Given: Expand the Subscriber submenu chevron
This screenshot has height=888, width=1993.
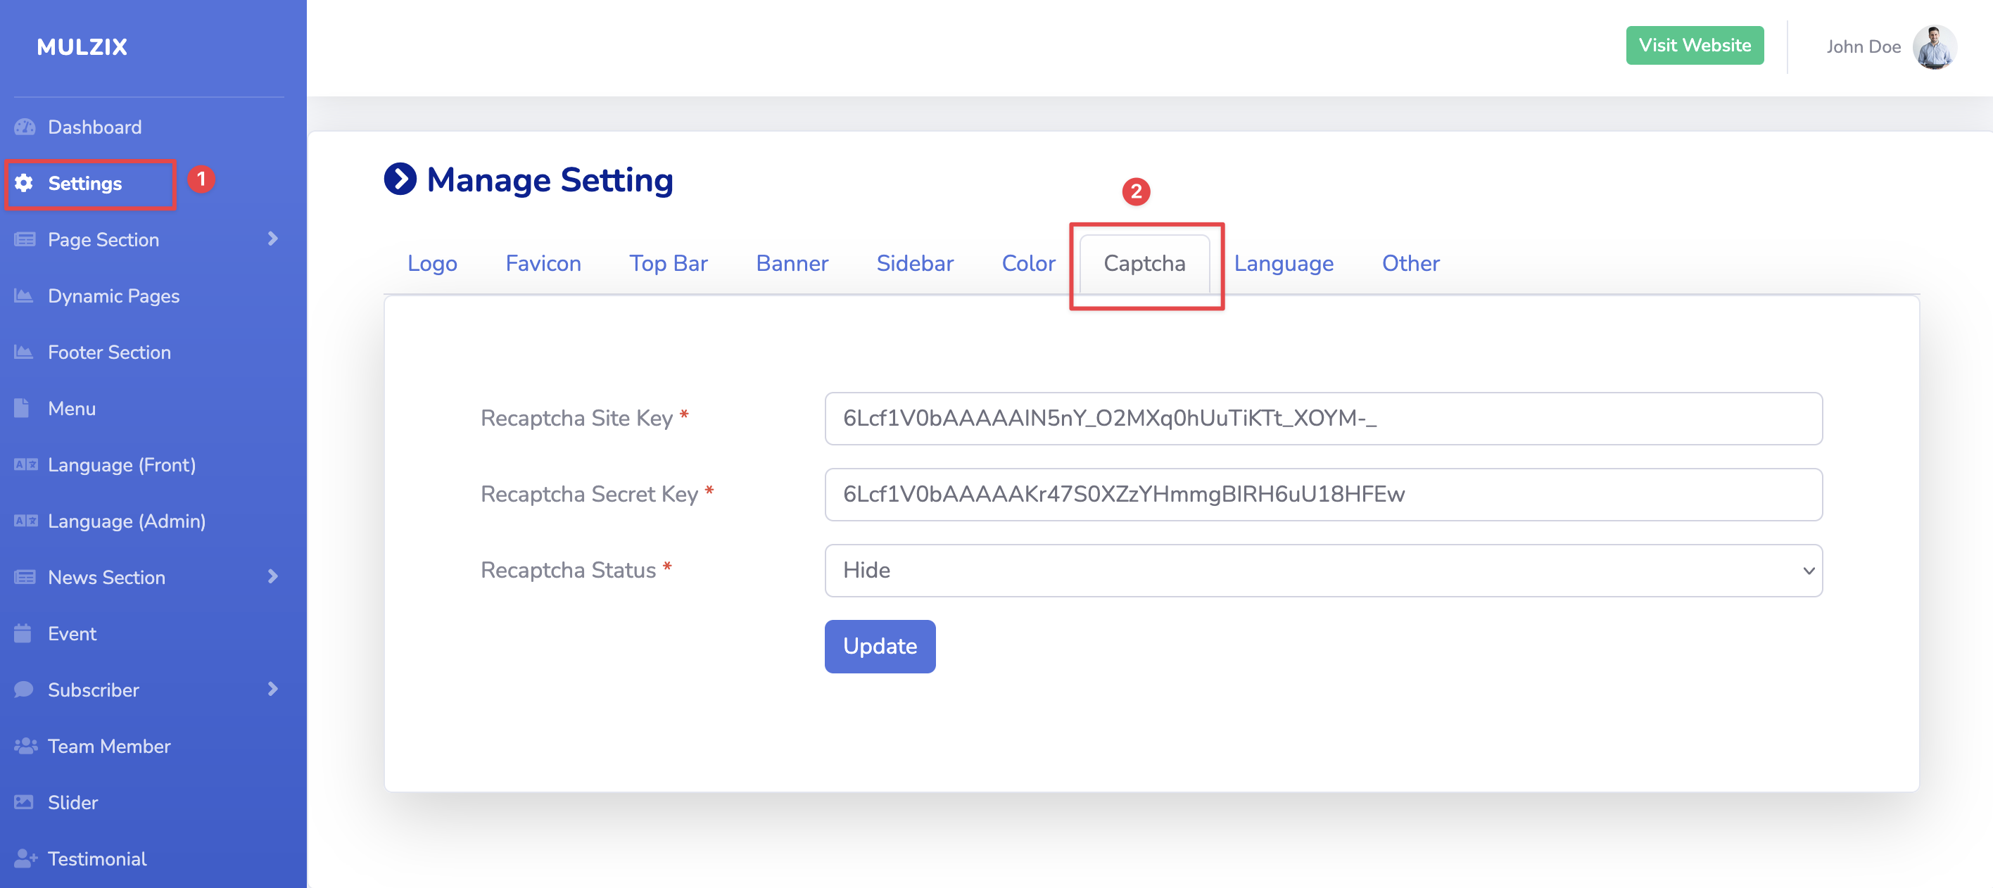Looking at the screenshot, I should click(x=272, y=689).
